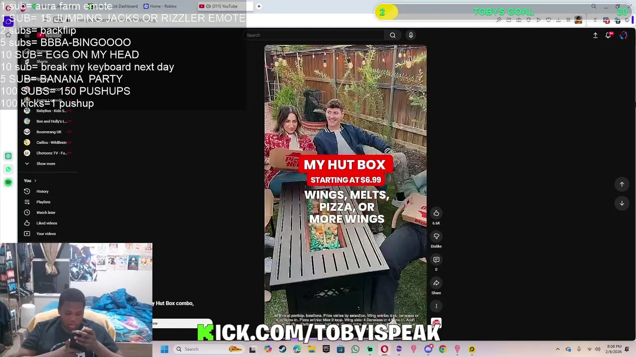The height and width of the screenshot is (357, 636).
Task: Open a new browser tab
Action: (259, 6)
